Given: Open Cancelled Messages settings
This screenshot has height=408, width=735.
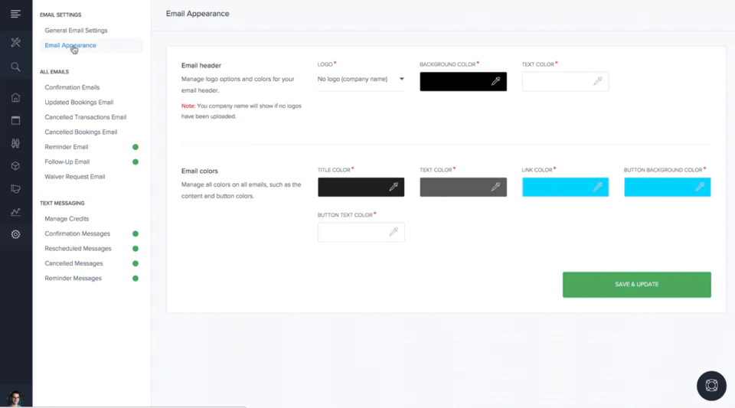Looking at the screenshot, I should tap(73, 264).
